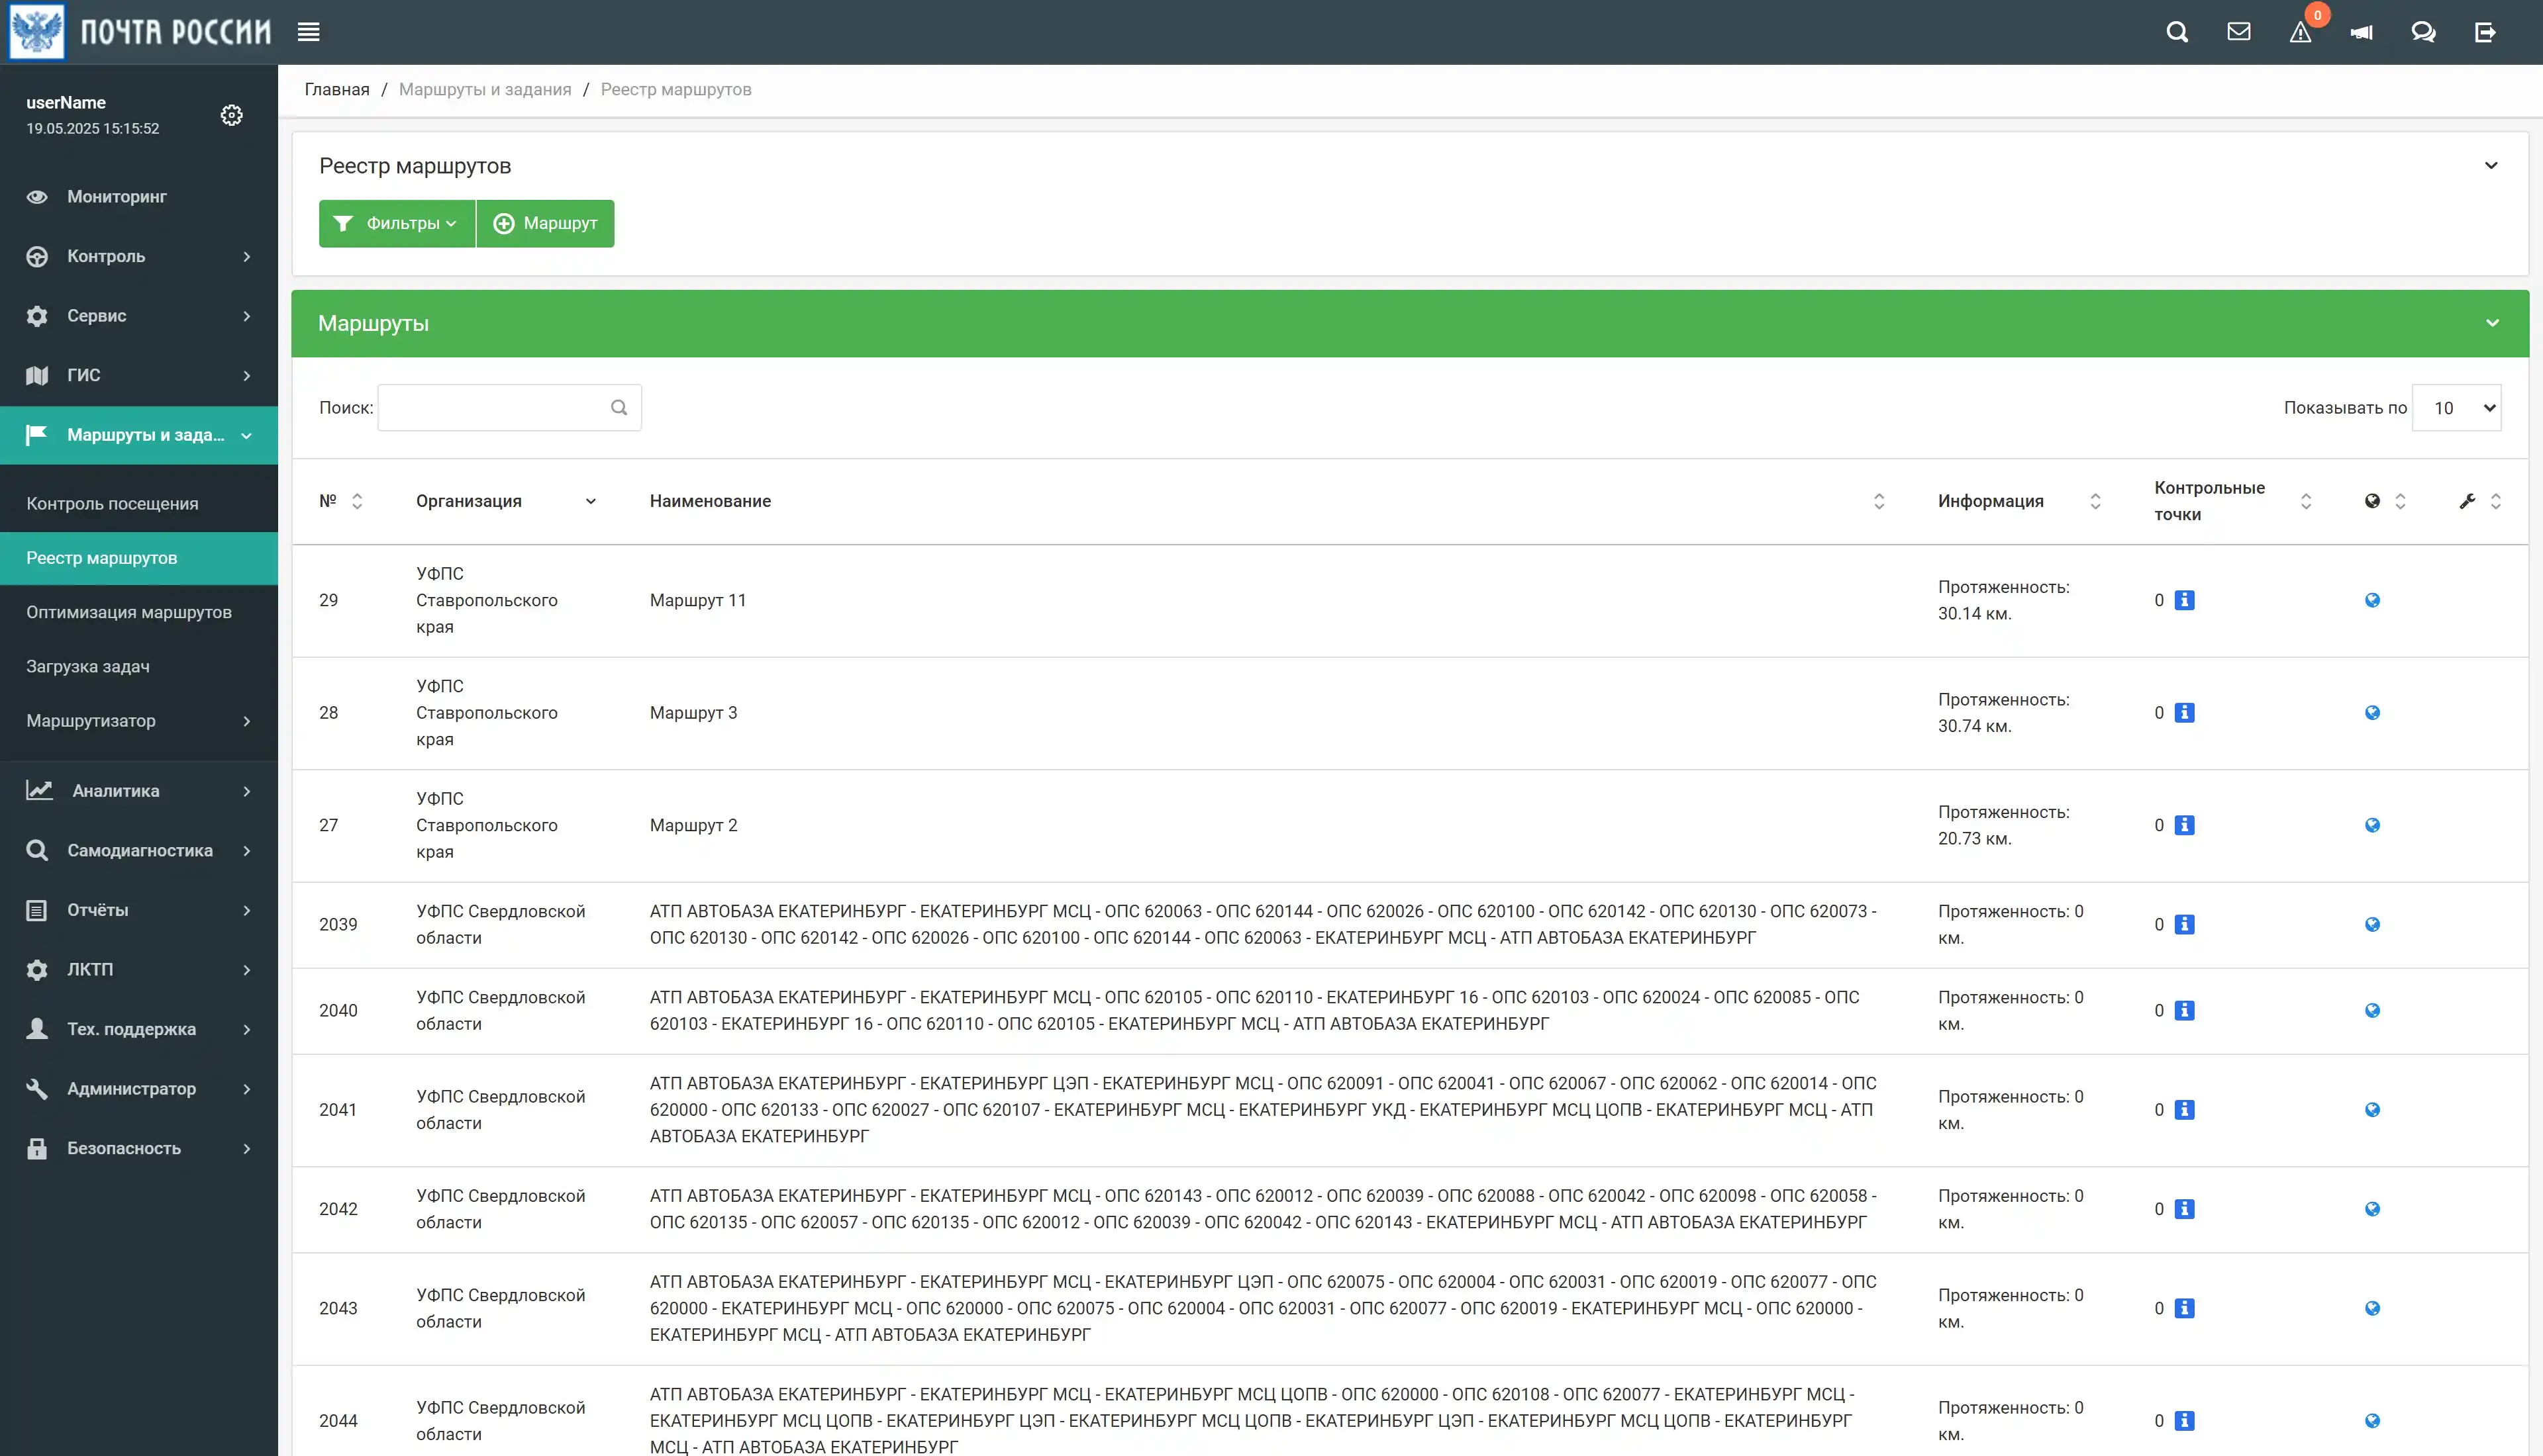Click globe map icon for route 2039
Screen dimensions: 2543x1456
click(x=2372, y=924)
